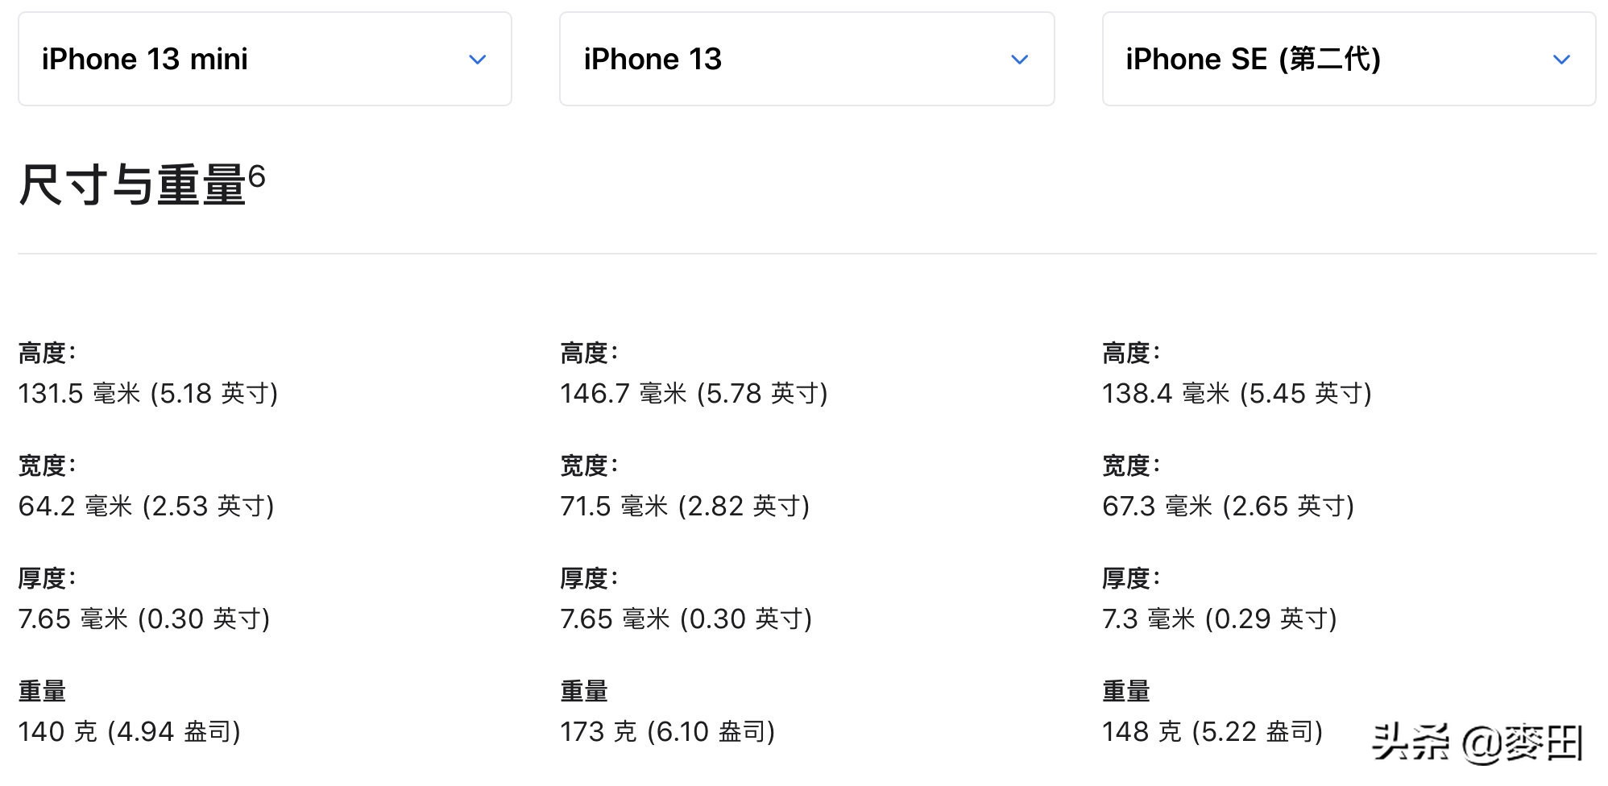Image resolution: width=1608 pixels, height=786 pixels.
Task: Click the iPhone 13 label text
Action: tap(652, 58)
